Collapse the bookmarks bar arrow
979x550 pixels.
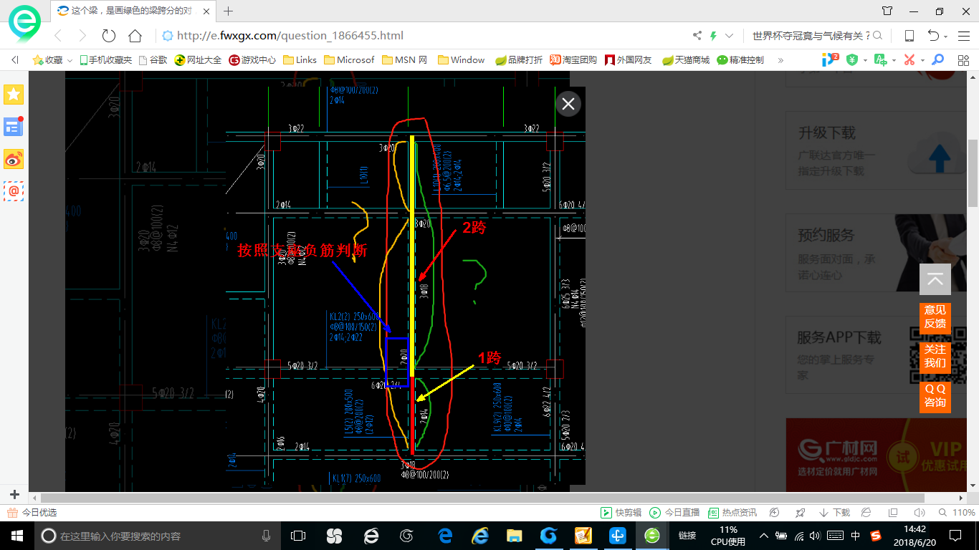click(x=14, y=60)
